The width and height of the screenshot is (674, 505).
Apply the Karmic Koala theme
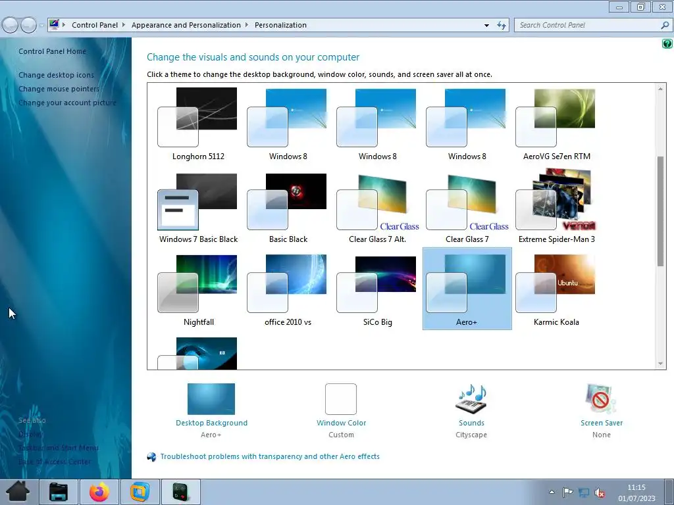pyautogui.click(x=556, y=289)
